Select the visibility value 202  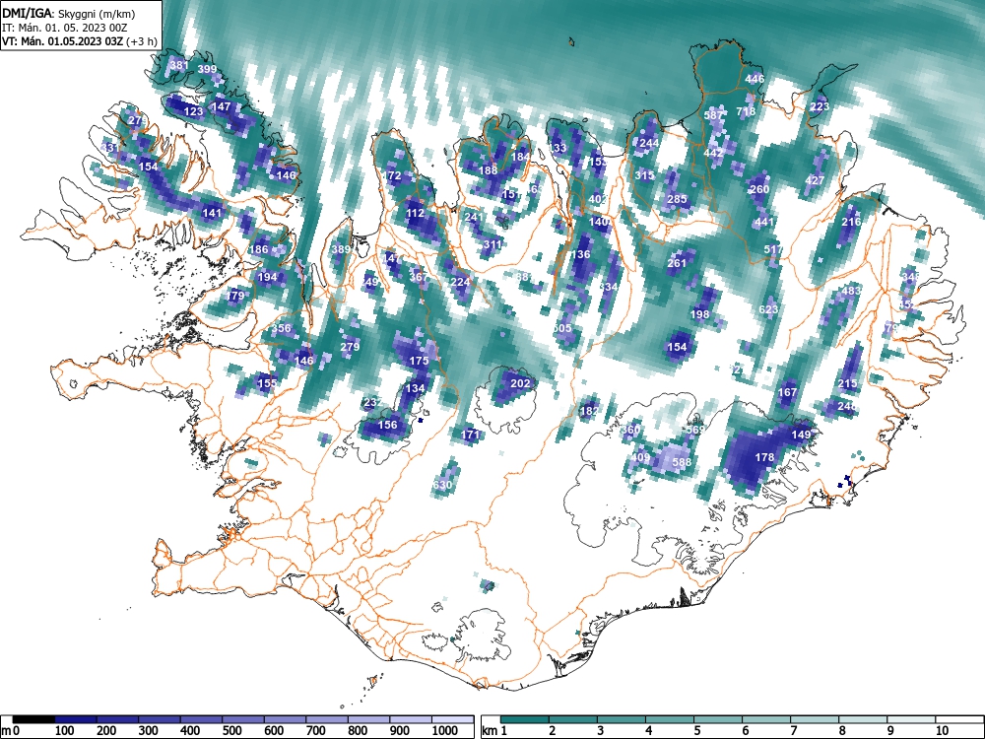tap(520, 383)
